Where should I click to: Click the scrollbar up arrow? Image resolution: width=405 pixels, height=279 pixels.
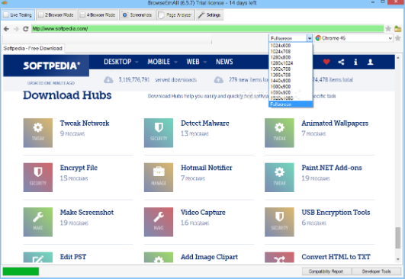click(x=398, y=58)
